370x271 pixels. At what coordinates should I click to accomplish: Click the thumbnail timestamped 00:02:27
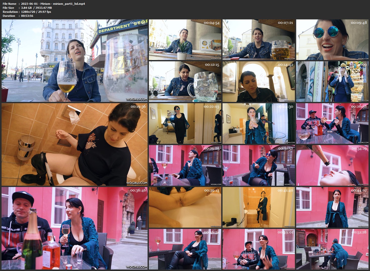75,61
